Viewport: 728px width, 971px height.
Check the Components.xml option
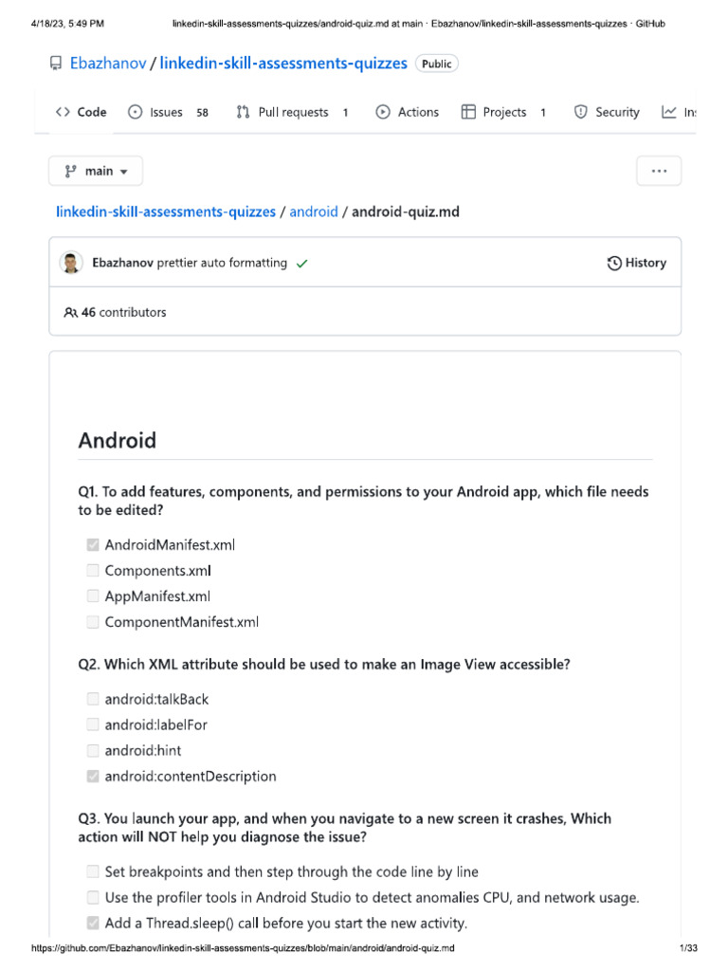click(93, 571)
